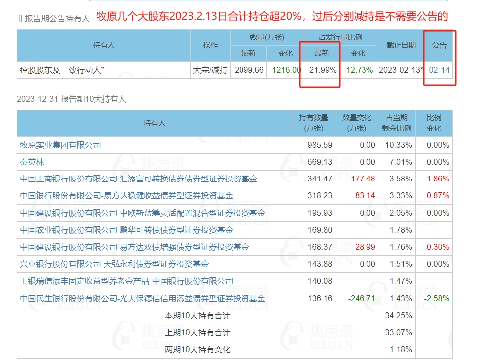Select the 985.59 holding quantity value
This screenshot has width=485, height=360.
point(320,145)
